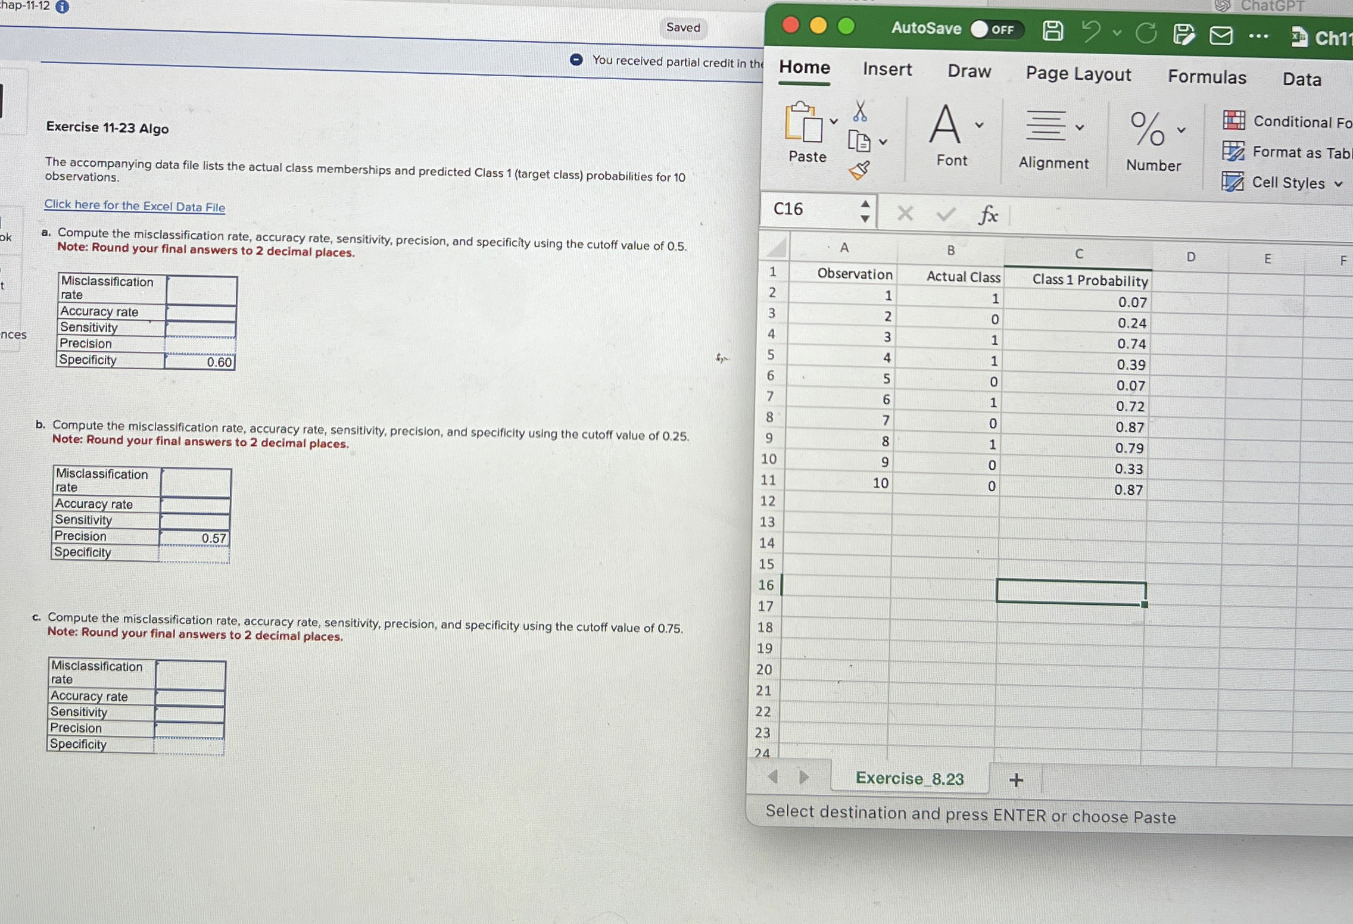Click the Insert Function fx icon
The image size is (1353, 924).
(988, 214)
